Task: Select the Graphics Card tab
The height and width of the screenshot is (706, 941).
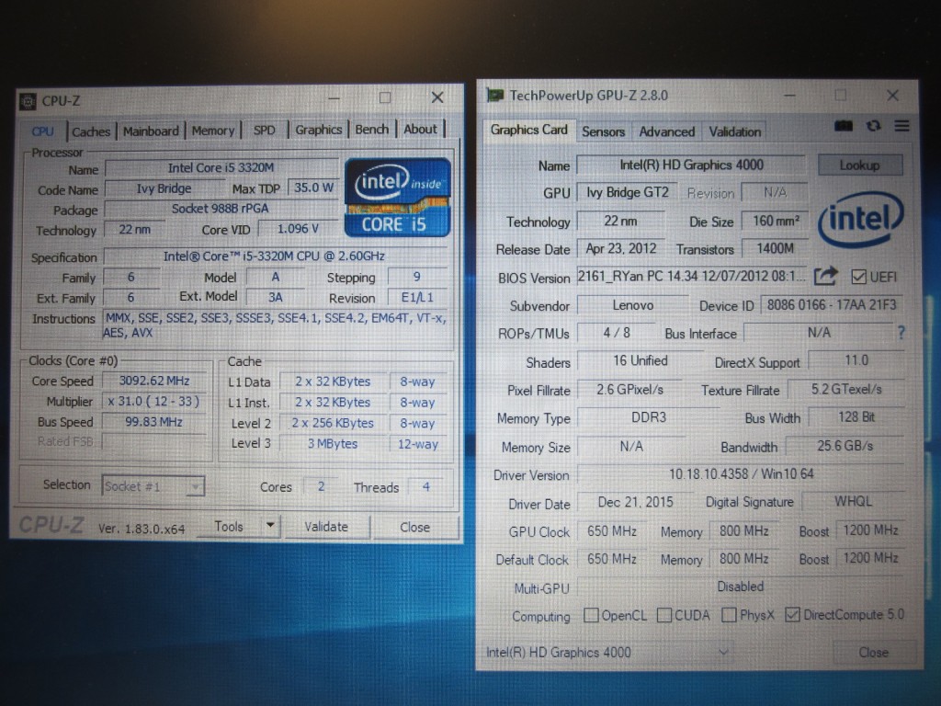Action: point(528,130)
